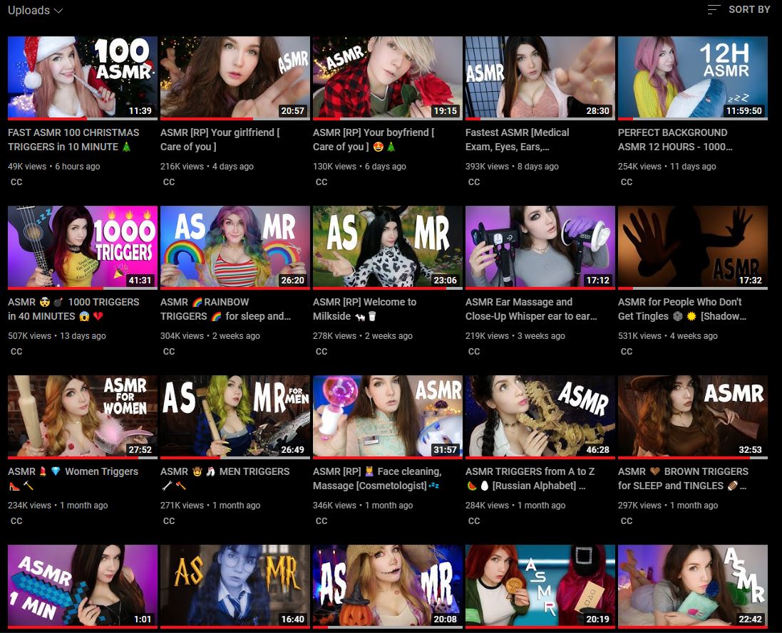Click CC badge under 12 HOURS video

pos(627,182)
